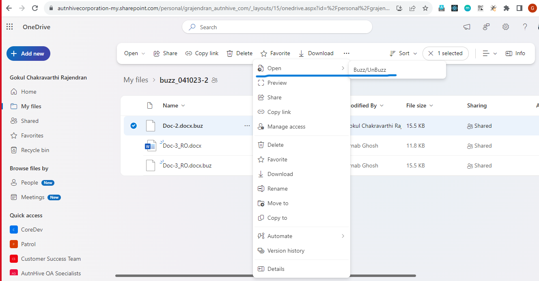Viewport: 539px width, 281px height.
Task: Click the Delete trash icon in toolbar
Action: 230,53
